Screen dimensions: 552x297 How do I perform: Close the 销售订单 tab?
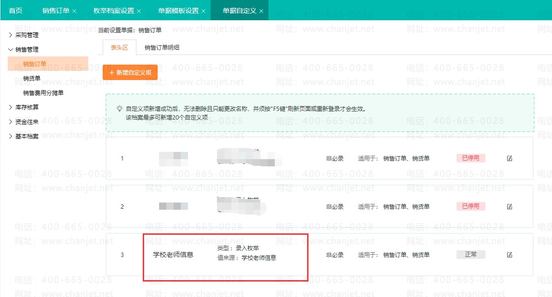74,11
